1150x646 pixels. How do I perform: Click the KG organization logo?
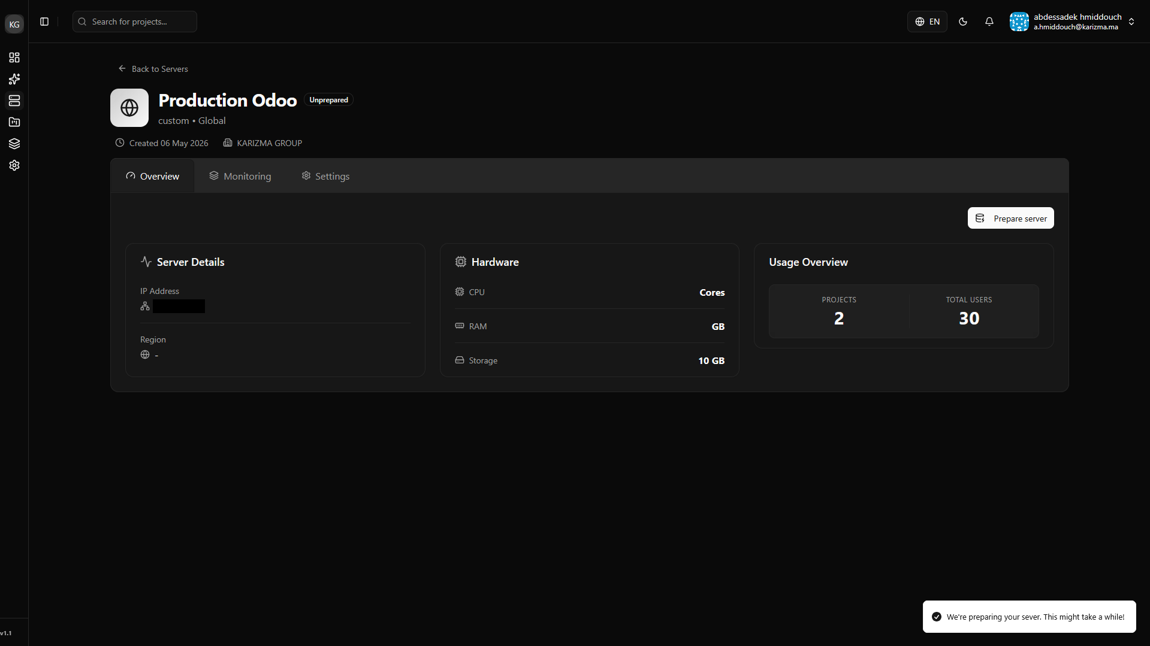tap(14, 24)
